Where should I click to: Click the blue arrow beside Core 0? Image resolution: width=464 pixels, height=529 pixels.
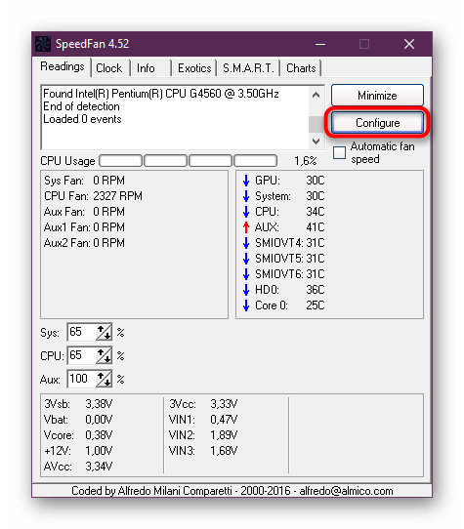pyautogui.click(x=246, y=305)
